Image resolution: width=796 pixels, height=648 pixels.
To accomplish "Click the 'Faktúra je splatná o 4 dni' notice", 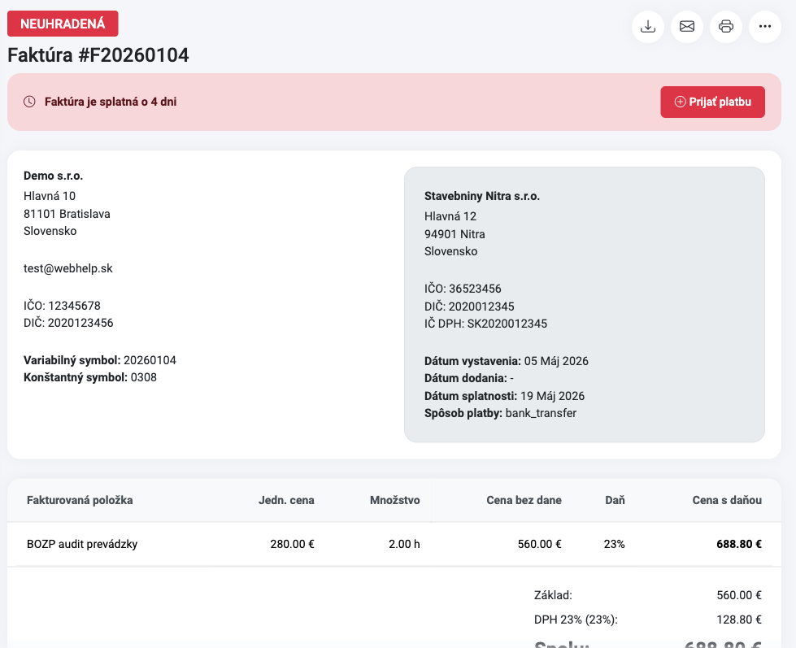I will (111, 102).
